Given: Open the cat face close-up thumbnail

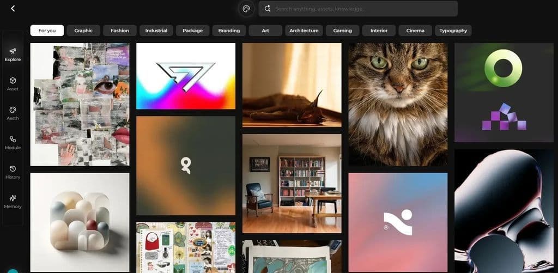Looking at the screenshot, I should pos(398,104).
